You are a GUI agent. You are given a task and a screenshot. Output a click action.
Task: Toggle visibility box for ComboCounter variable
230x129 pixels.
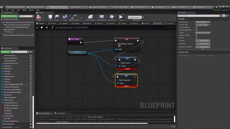click(x=31, y=116)
